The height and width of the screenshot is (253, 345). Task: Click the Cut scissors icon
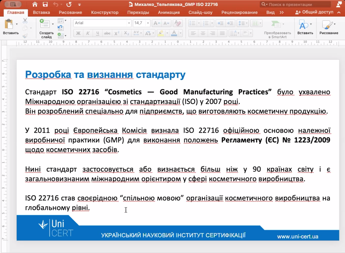point(25,21)
